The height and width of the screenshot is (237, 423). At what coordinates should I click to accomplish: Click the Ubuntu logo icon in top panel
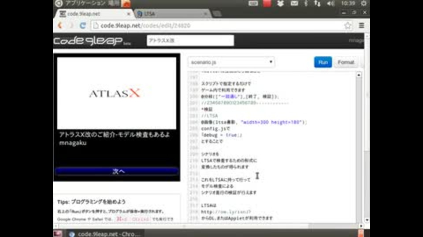point(59,3)
